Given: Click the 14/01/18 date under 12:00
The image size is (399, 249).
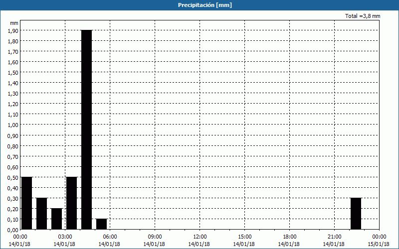Looking at the screenshot, I should (199, 244).
